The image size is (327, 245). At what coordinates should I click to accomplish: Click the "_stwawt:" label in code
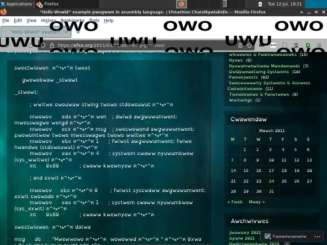click(x=26, y=92)
